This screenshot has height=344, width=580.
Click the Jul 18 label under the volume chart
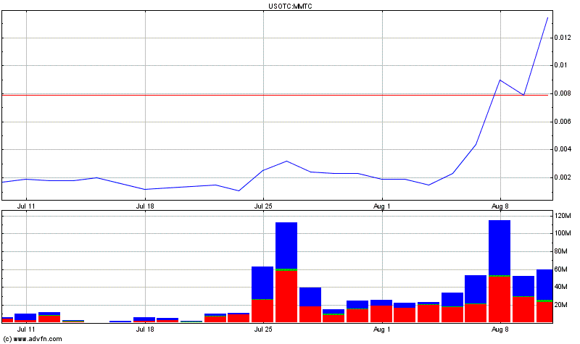pyautogui.click(x=145, y=330)
